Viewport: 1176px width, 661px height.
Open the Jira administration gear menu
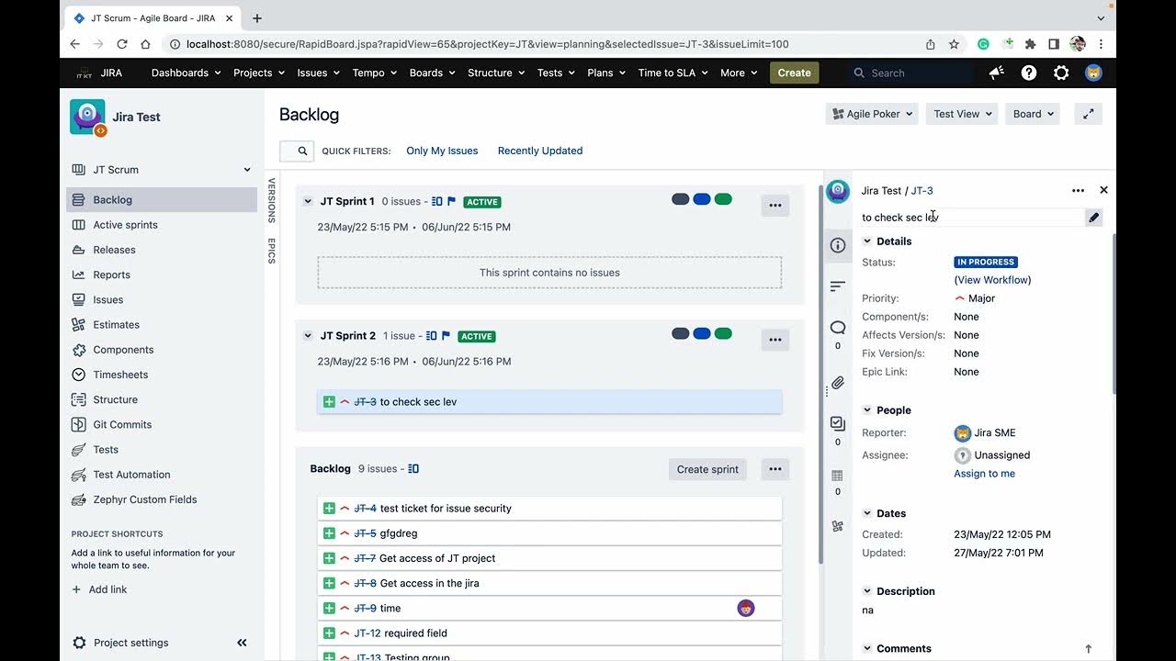(x=1061, y=73)
